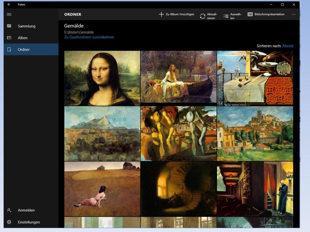Select Ordner in the sidebar
The width and height of the screenshot is (310, 232).
(31, 50)
